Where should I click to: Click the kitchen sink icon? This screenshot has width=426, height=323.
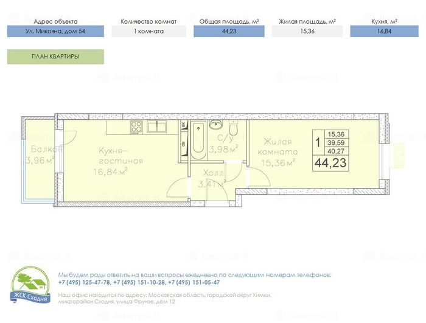[x=157, y=127]
